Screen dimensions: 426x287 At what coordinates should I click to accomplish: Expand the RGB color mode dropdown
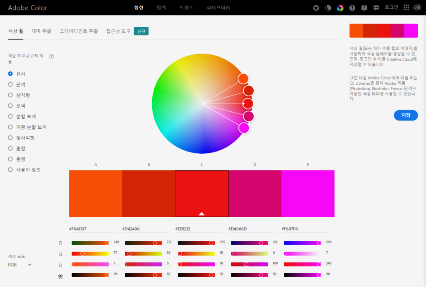pos(20,265)
